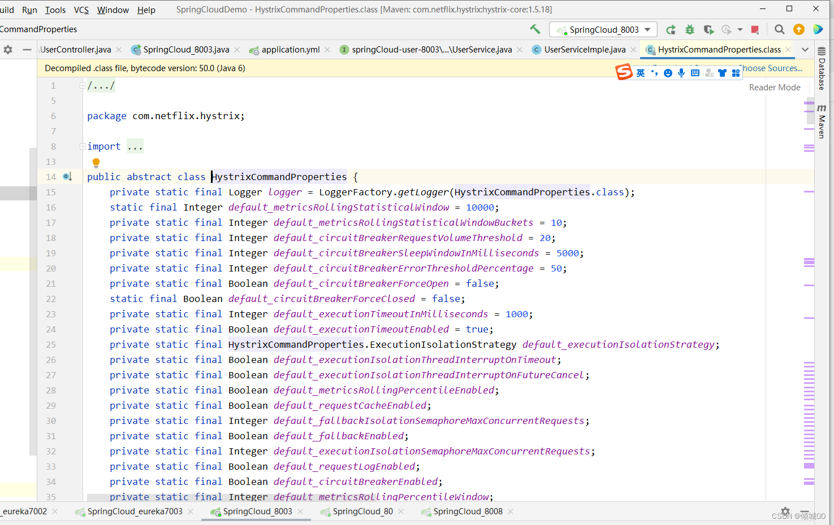This screenshot has height=525, width=834.
Task: Open the Window menu
Action: point(113,10)
